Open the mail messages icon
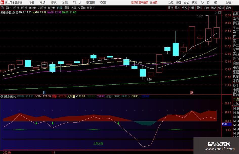This screenshot has height=154, width=239. 215,3
